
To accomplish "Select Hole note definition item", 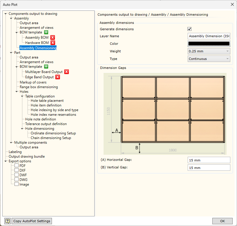I will [41, 119].
